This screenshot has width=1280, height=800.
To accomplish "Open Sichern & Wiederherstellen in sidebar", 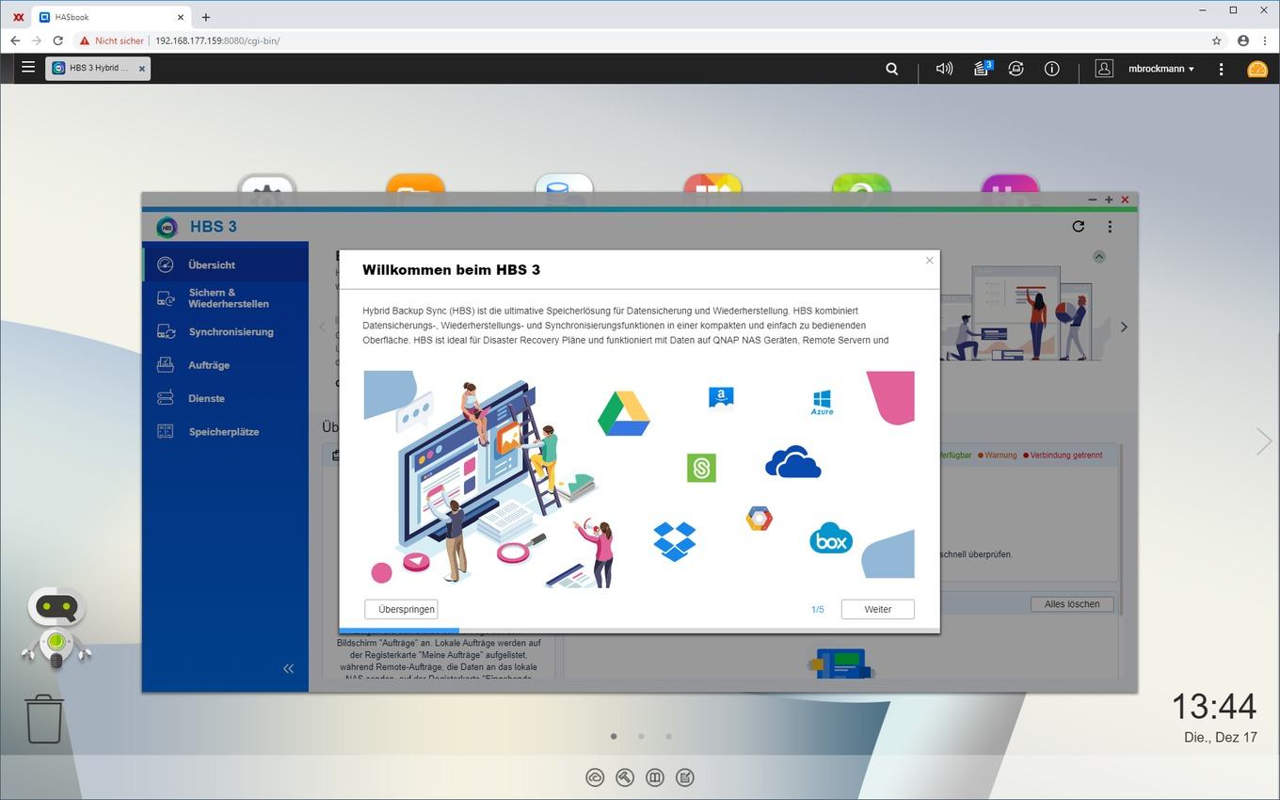I will [225, 298].
